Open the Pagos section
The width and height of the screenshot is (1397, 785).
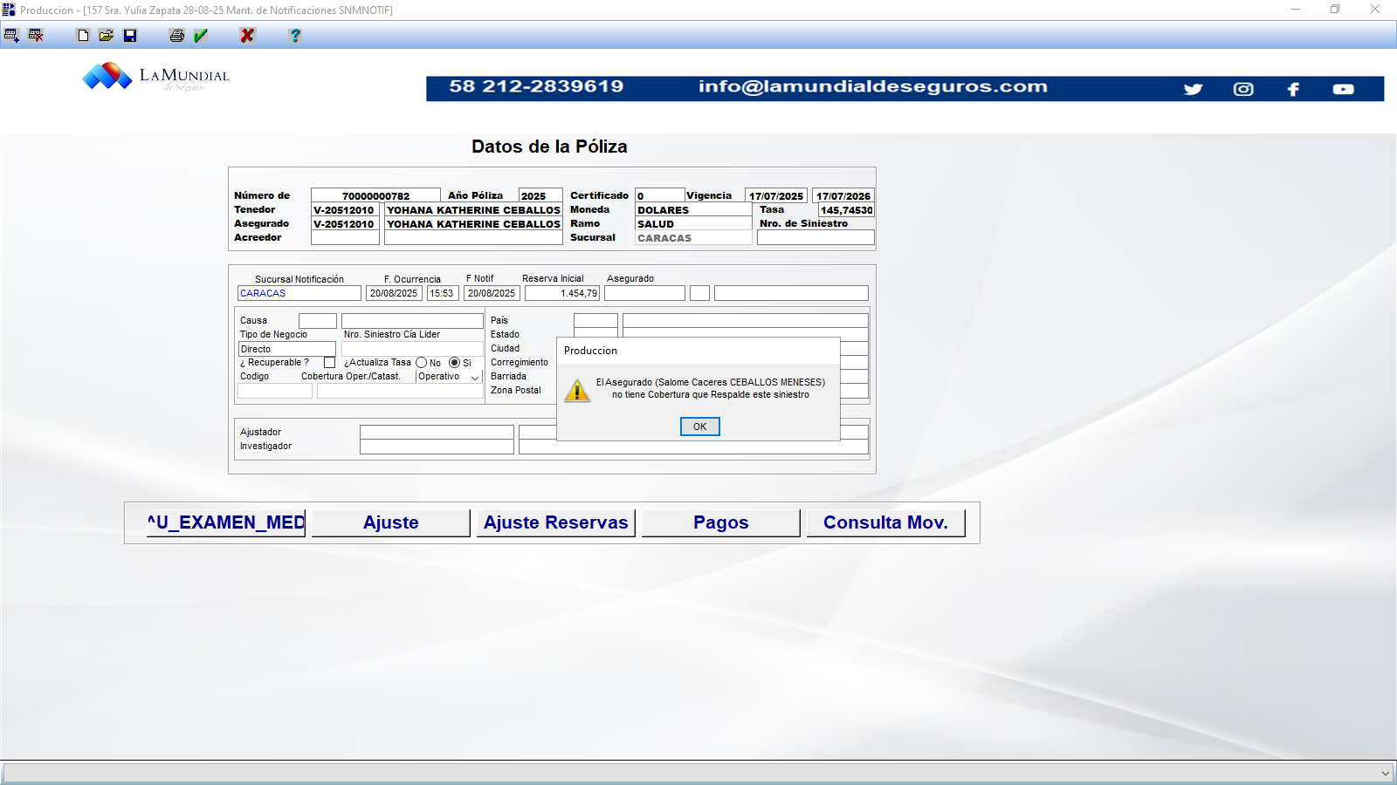pyautogui.click(x=720, y=522)
